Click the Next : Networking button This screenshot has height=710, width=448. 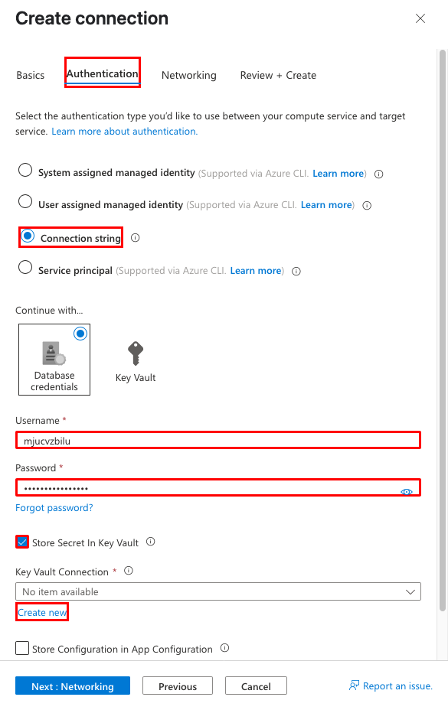(73, 686)
